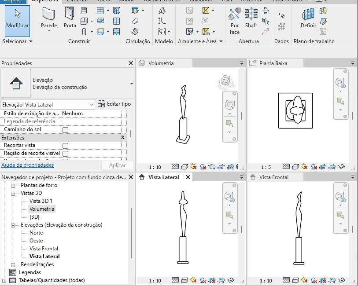358x286 pixels.
Task: Enable the Recortar vista checkbox
Action: pyautogui.click(x=65, y=146)
